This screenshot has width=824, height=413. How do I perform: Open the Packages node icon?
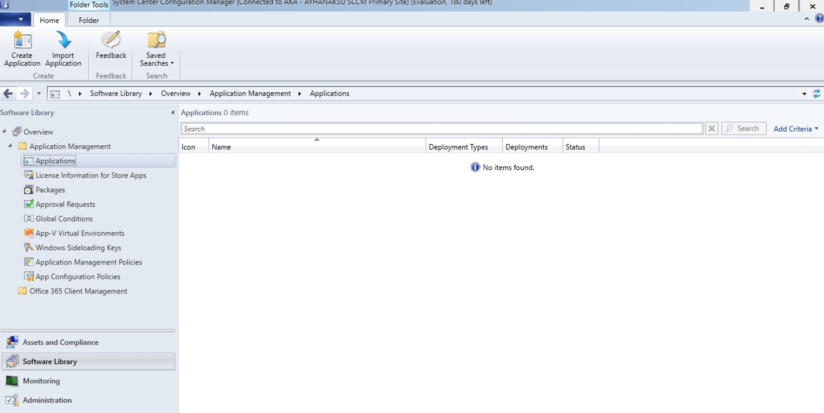29,190
